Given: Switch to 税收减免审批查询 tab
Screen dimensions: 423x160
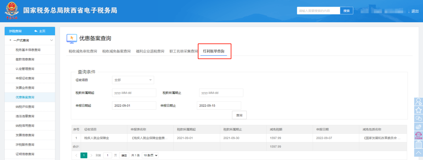Looking at the screenshot, I should 83,51.
